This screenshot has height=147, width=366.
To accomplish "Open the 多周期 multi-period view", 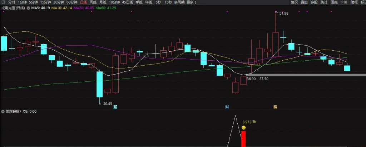I will click(179, 2).
